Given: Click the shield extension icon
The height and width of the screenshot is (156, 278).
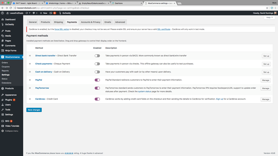Looking at the screenshot, I should pyautogui.click(x=272, y=8).
